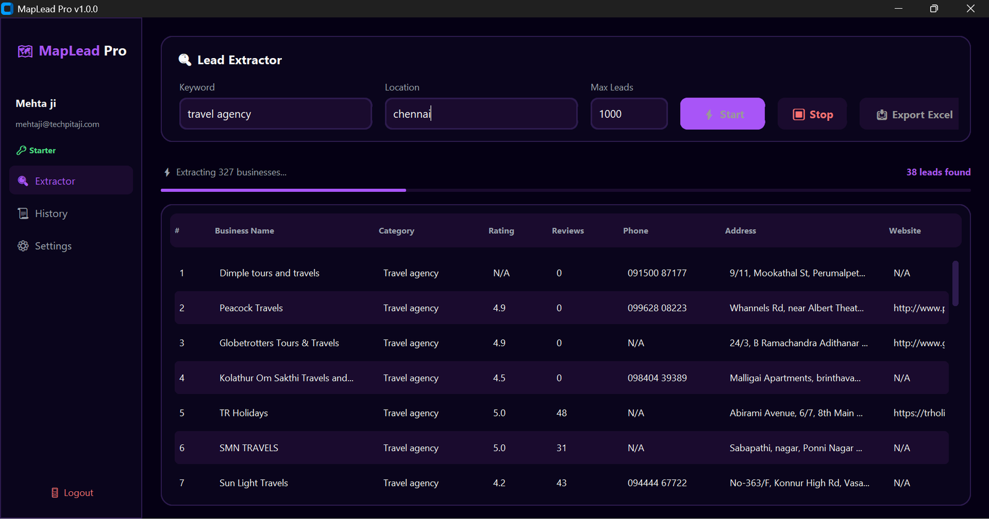Select the Peacock Travels business name

point(251,308)
